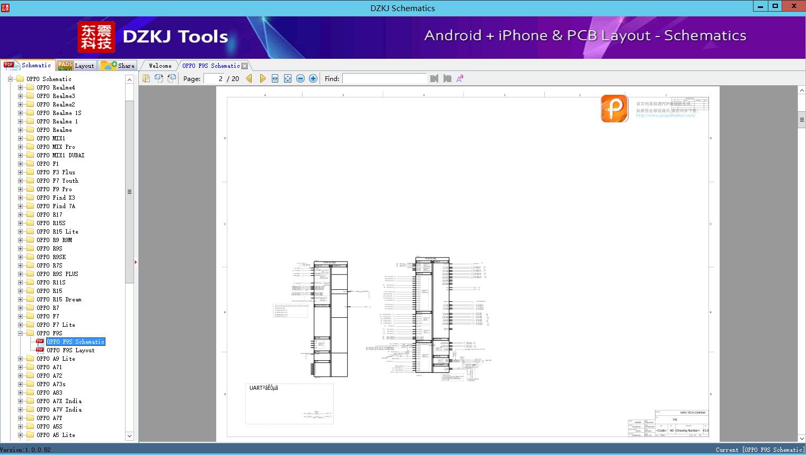The image size is (806, 455).
Task: Switch to the Schematic tab
Action: pyautogui.click(x=27, y=65)
